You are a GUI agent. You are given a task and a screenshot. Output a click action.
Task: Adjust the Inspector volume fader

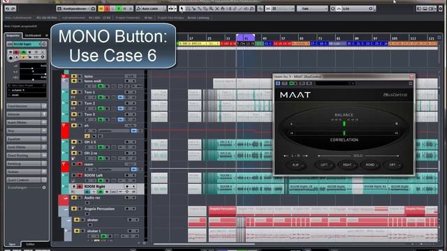(x=33, y=68)
